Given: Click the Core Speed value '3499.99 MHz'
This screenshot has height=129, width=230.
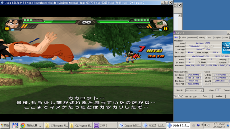Looking at the screenshot, I should (193, 75).
